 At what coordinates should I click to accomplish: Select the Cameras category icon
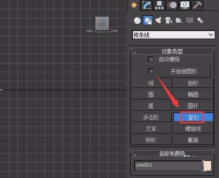(169, 21)
